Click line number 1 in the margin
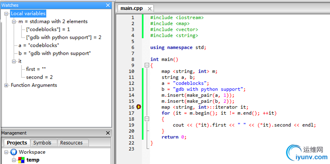Screen dimensions: 330x164 tap(133, 17)
